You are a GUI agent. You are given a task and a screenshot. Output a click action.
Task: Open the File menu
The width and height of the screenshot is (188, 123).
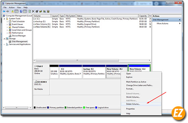click(x=5, y=8)
